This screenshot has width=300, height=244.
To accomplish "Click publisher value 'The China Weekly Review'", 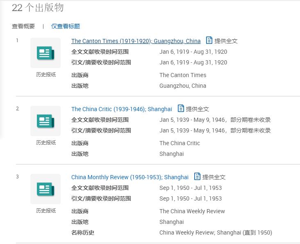I will click(x=192, y=211).
